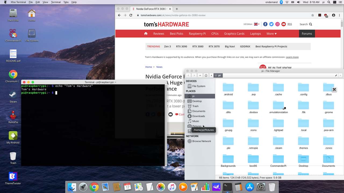Click the Facebook icon on Tom's Hardware

[265, 24]
